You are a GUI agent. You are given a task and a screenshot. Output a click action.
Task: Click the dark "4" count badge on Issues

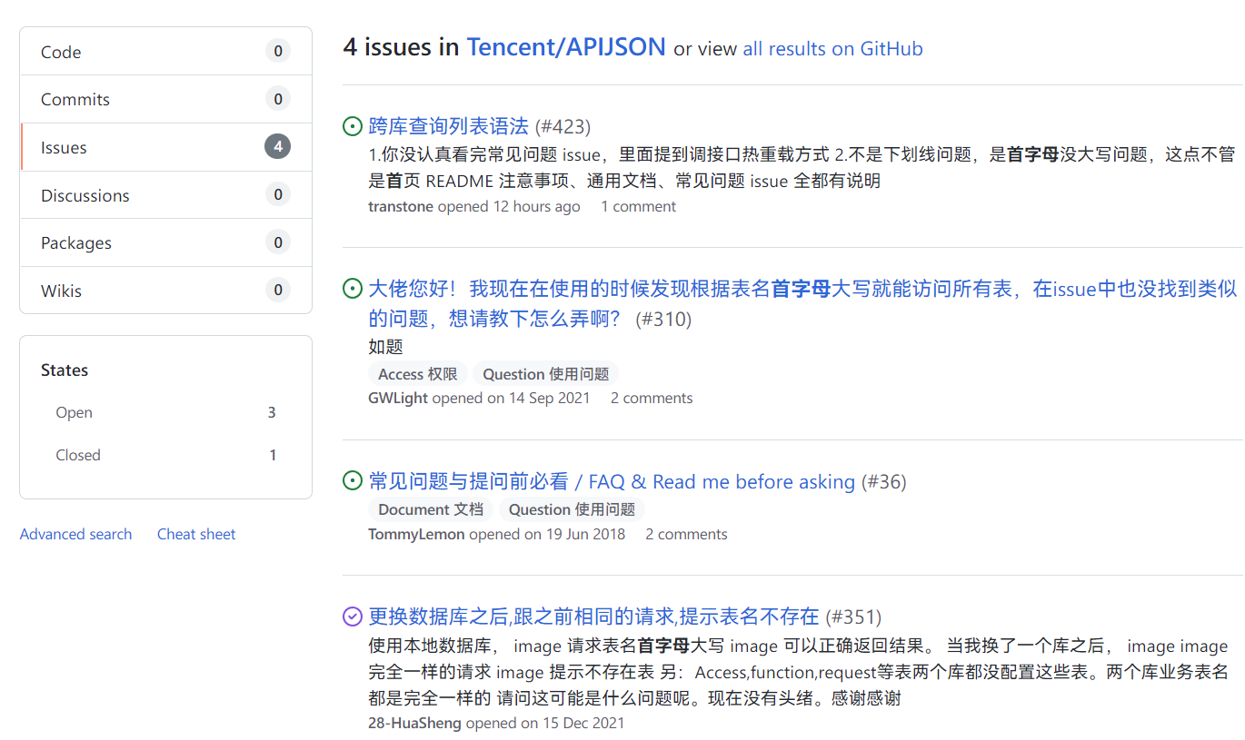pyautogui.click(x=277, y=146)
